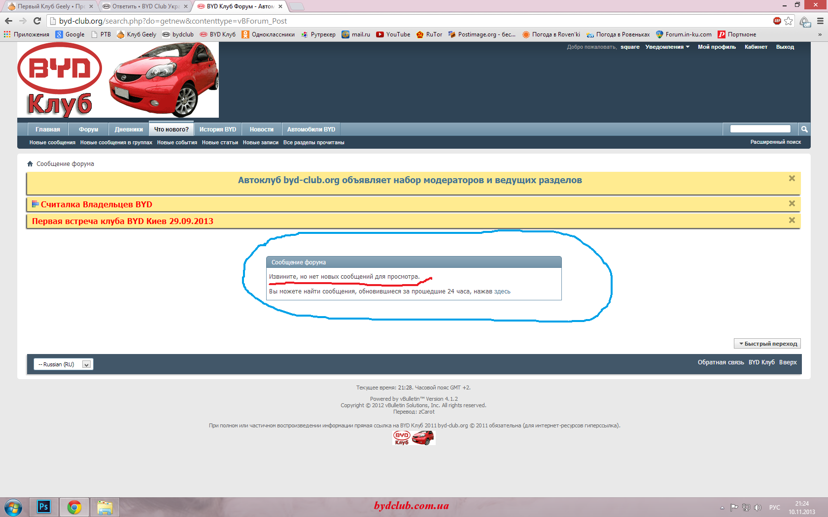Click the forum search magnifier icon

coord(804,129)
